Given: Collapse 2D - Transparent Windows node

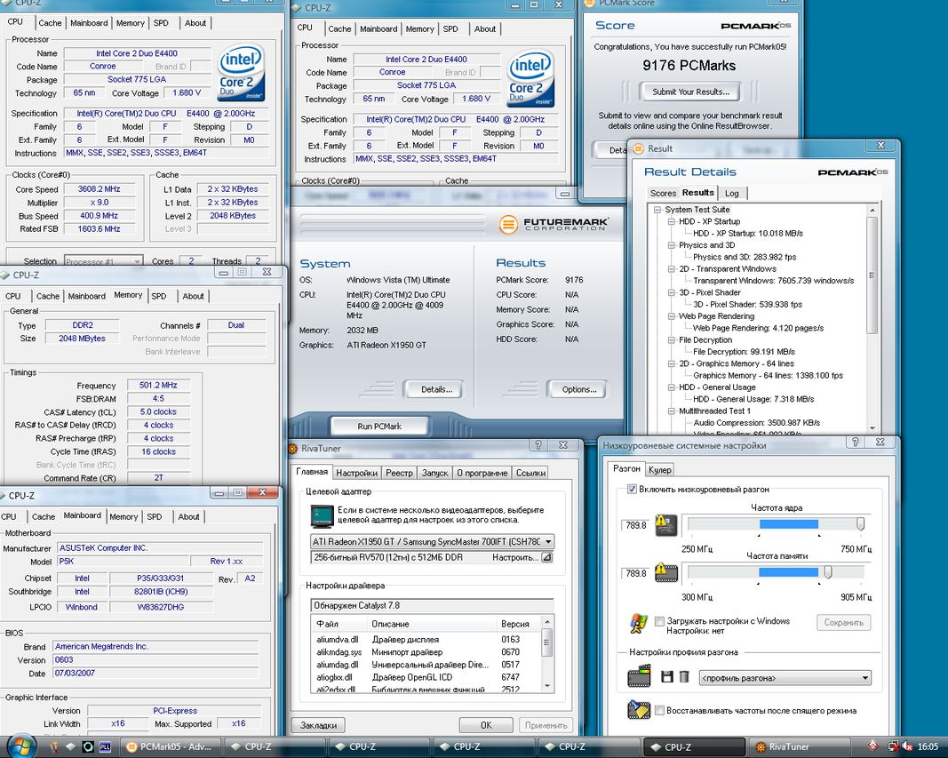Looking at the screenshot, I should (671, 268).
